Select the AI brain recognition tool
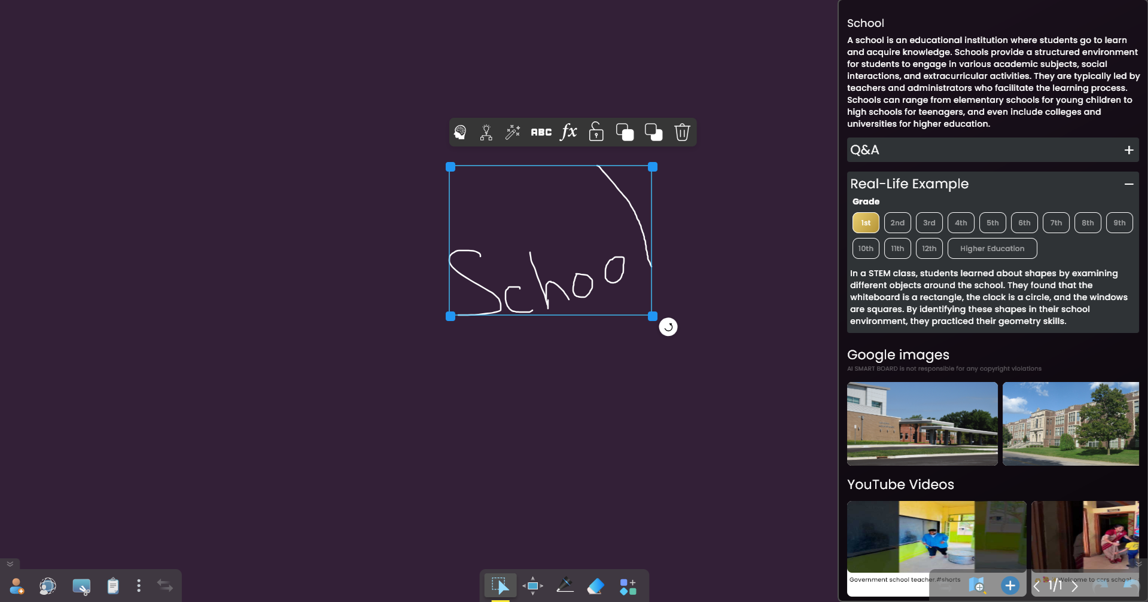The height and width of the screenshot is (602, 1148). click(460, 132)
